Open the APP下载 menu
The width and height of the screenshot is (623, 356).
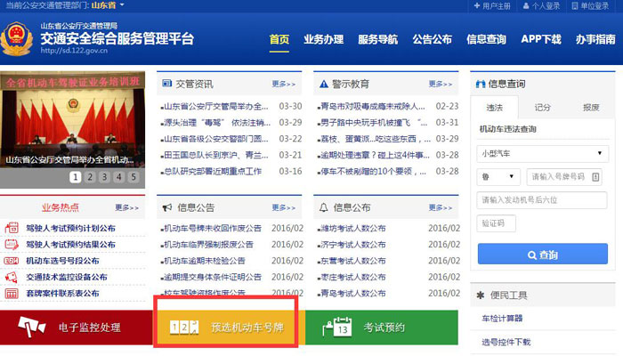[541, 39]
